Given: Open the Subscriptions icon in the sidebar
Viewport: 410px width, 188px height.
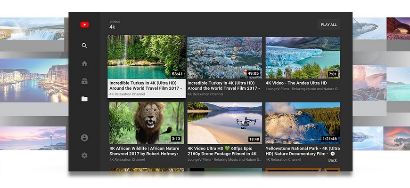Looking at the screenshot, I should 84,81.
